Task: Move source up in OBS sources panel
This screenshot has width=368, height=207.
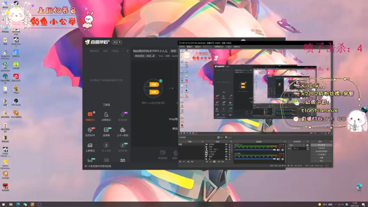Action: coord(219,162)
